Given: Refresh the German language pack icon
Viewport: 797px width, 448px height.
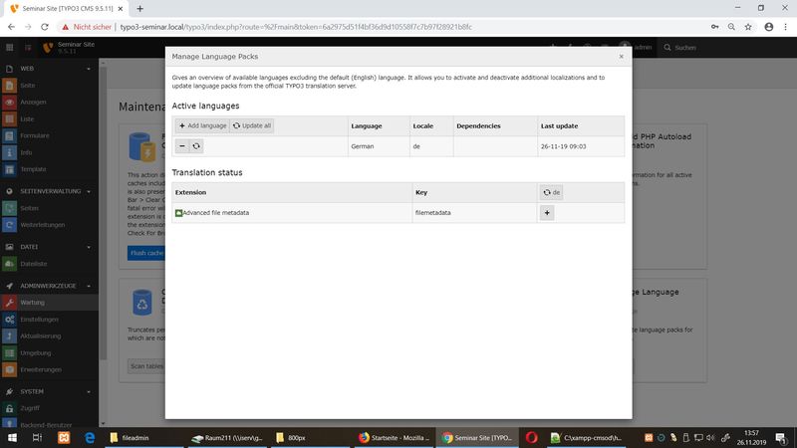Looking at the screenshot, I should coord(196,146).
